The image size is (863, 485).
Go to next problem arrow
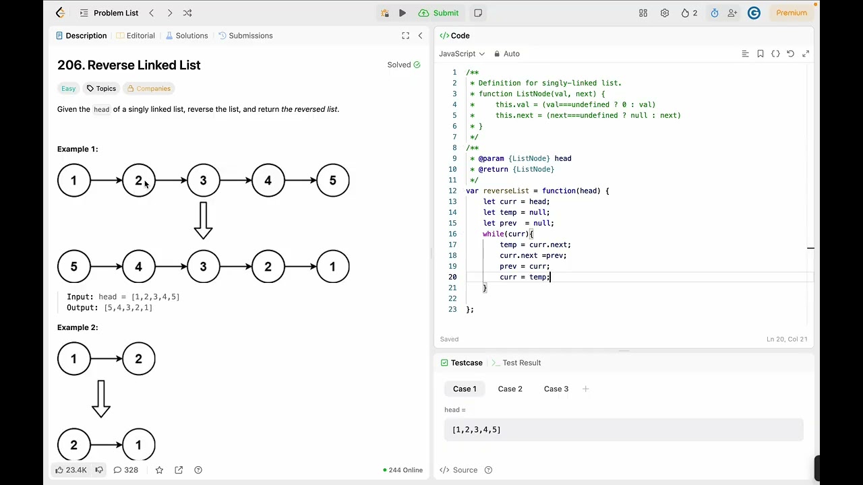pos(169,13)
